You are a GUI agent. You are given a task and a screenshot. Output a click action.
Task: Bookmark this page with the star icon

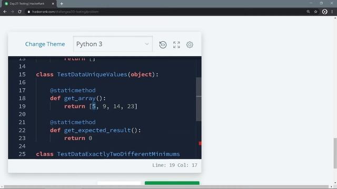(315, 12)
